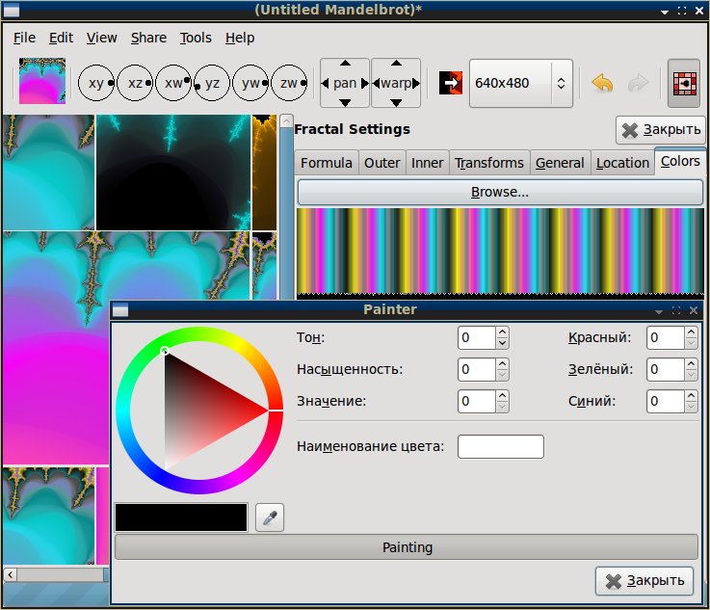The width and height of the screenshot is (710, 610).
Task: Click the orange Undo arrow
Action: click(602, 83)
